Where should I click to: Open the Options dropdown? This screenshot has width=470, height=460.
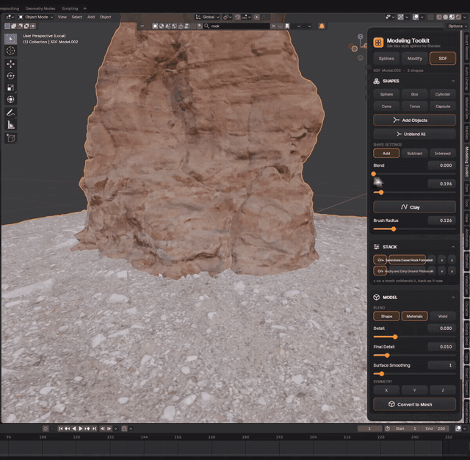coord(458,26)
